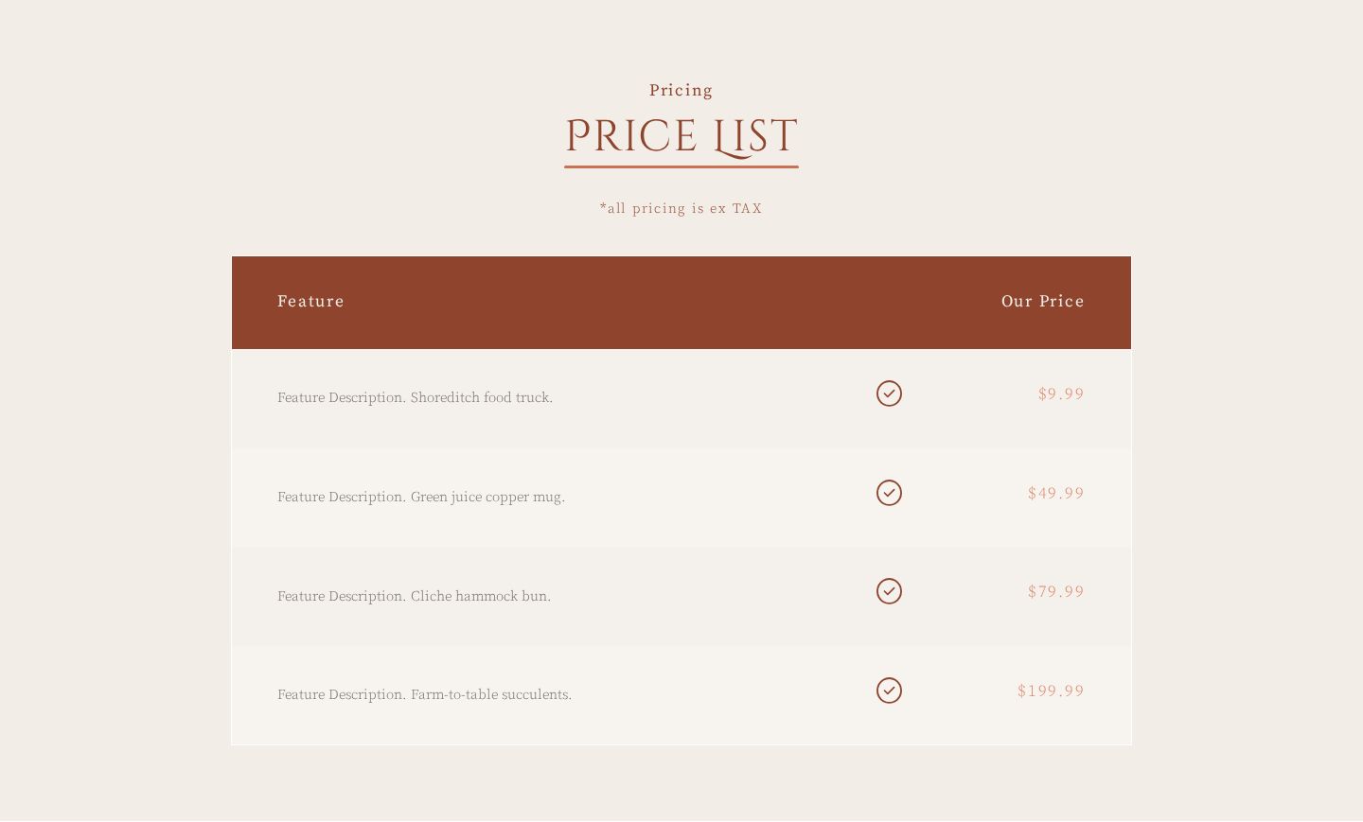1363x822 pixels.
Task: Click the Cliche hammock bun description
Action: tap(414, 596)
